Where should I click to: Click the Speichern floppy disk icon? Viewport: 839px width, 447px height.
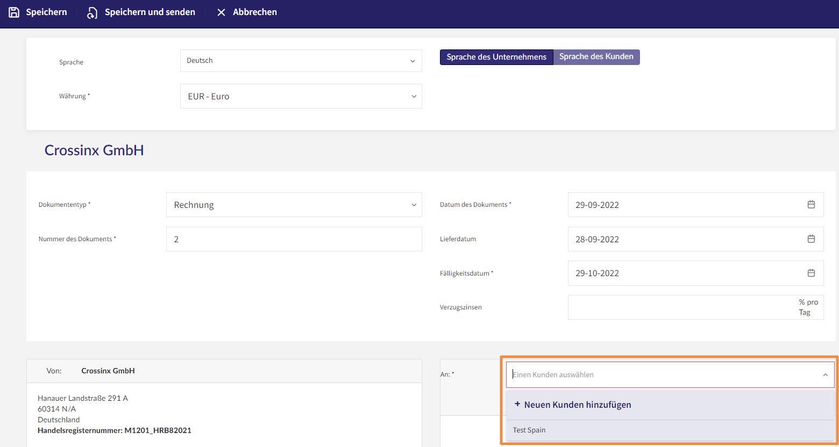14,12
